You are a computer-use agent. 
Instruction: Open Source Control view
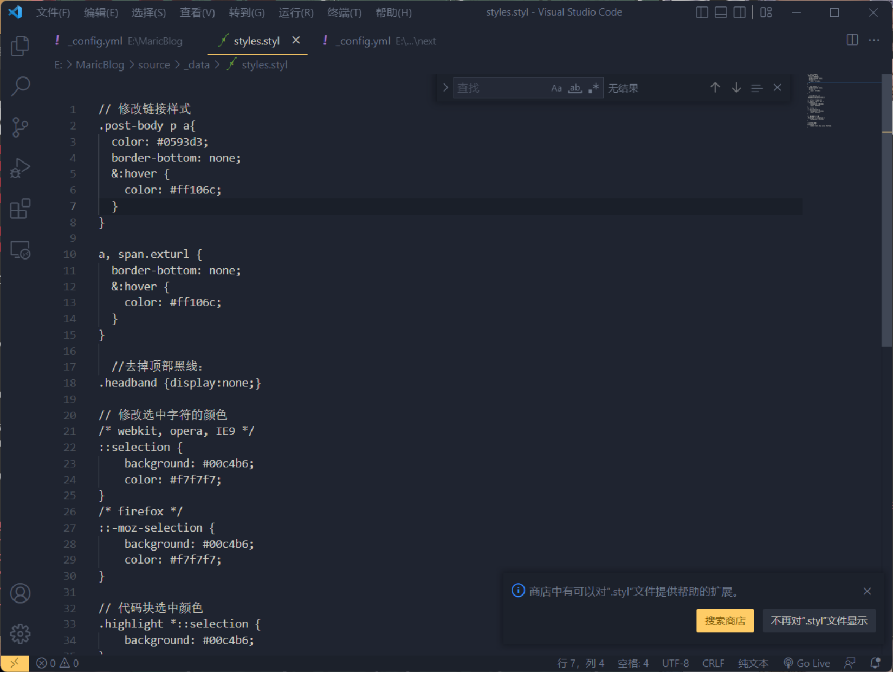(x=20, y=127)
